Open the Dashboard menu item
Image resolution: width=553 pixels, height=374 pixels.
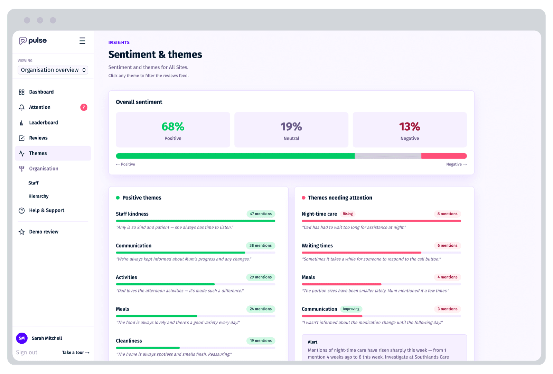pyautogui.click(x=53, y=92)
